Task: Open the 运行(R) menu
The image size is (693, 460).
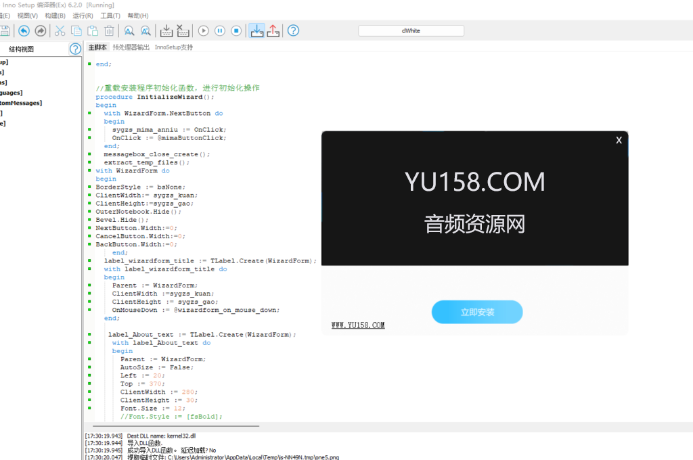Action: tap(83, 16)
